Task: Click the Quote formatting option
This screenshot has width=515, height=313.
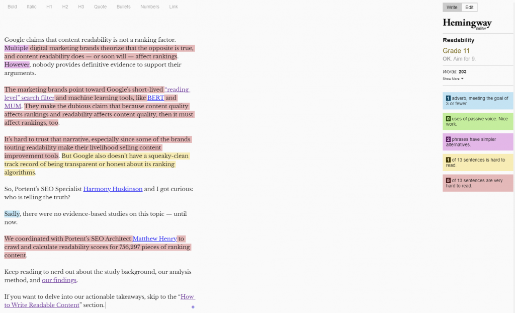Action: pyautogui.click(x=100, y=7)
